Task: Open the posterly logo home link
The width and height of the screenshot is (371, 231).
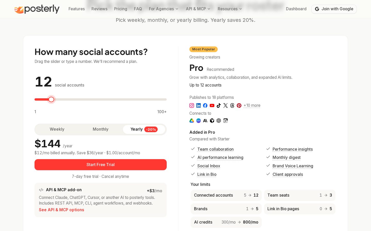Action: pyautogui.click(x=37, y=9)
